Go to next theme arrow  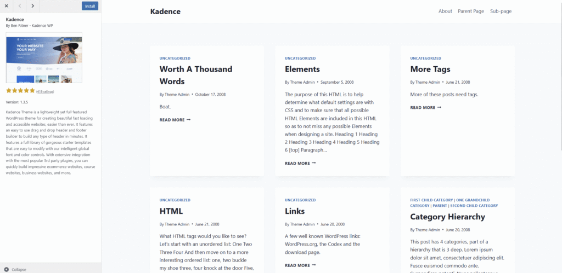tap(33, 6)
